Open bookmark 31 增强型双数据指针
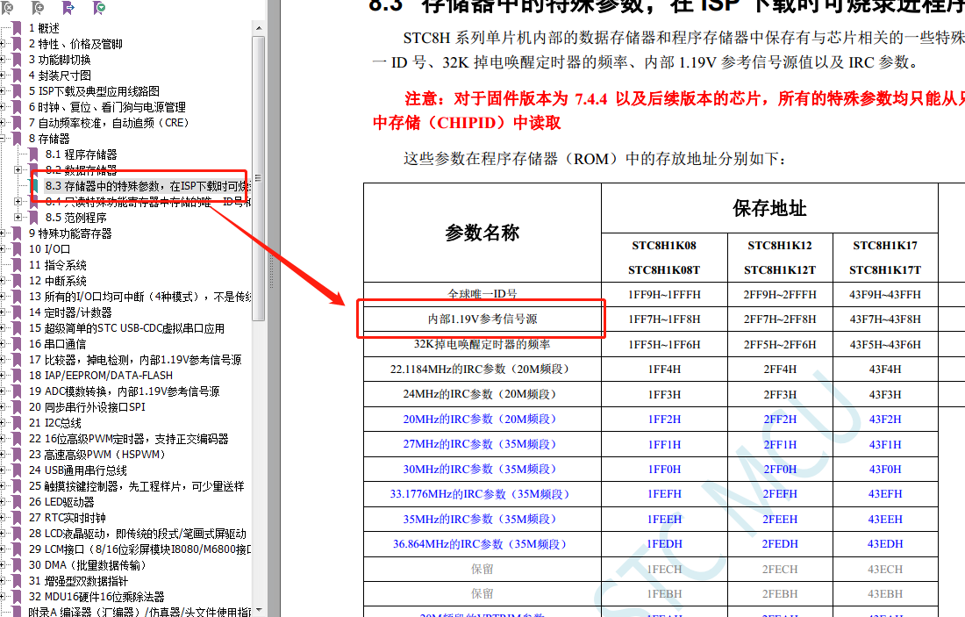965x617 pixels. [79, 581]
